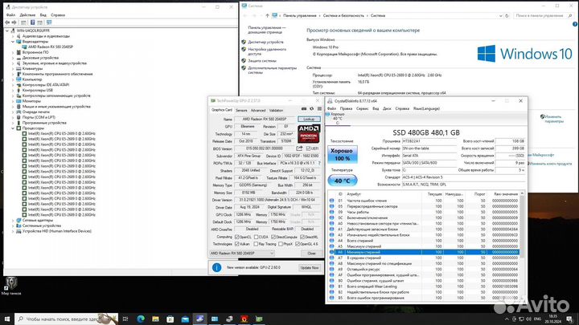This screenshot has width=579, height=325.
Task: Click the blue info icon in GPU-Z update bar
Action: 217,267
